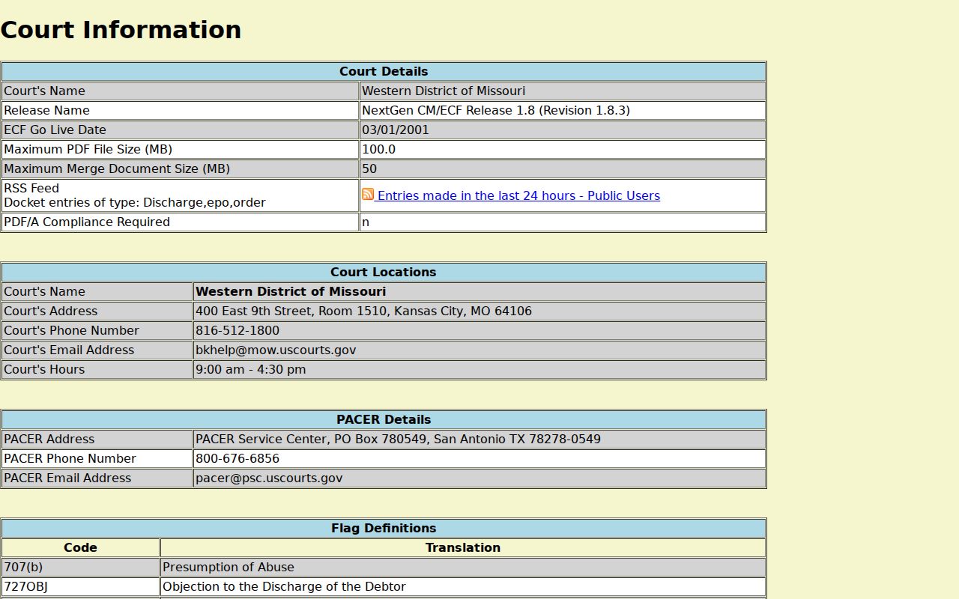
Task: Click the Release Name label
Action: tap(46, 110)
